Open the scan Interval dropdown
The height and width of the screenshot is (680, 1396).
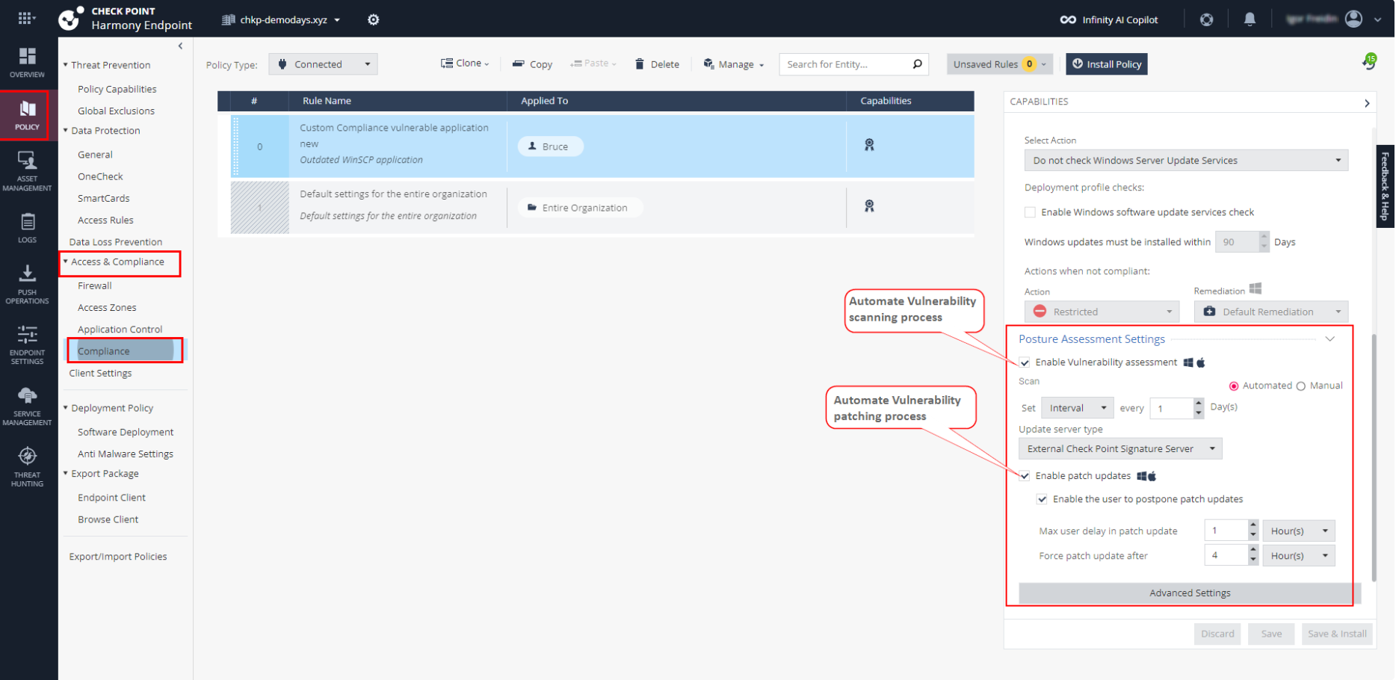(1077, 408)
